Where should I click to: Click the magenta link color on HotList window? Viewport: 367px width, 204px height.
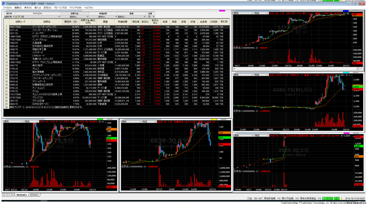(222, 11)
